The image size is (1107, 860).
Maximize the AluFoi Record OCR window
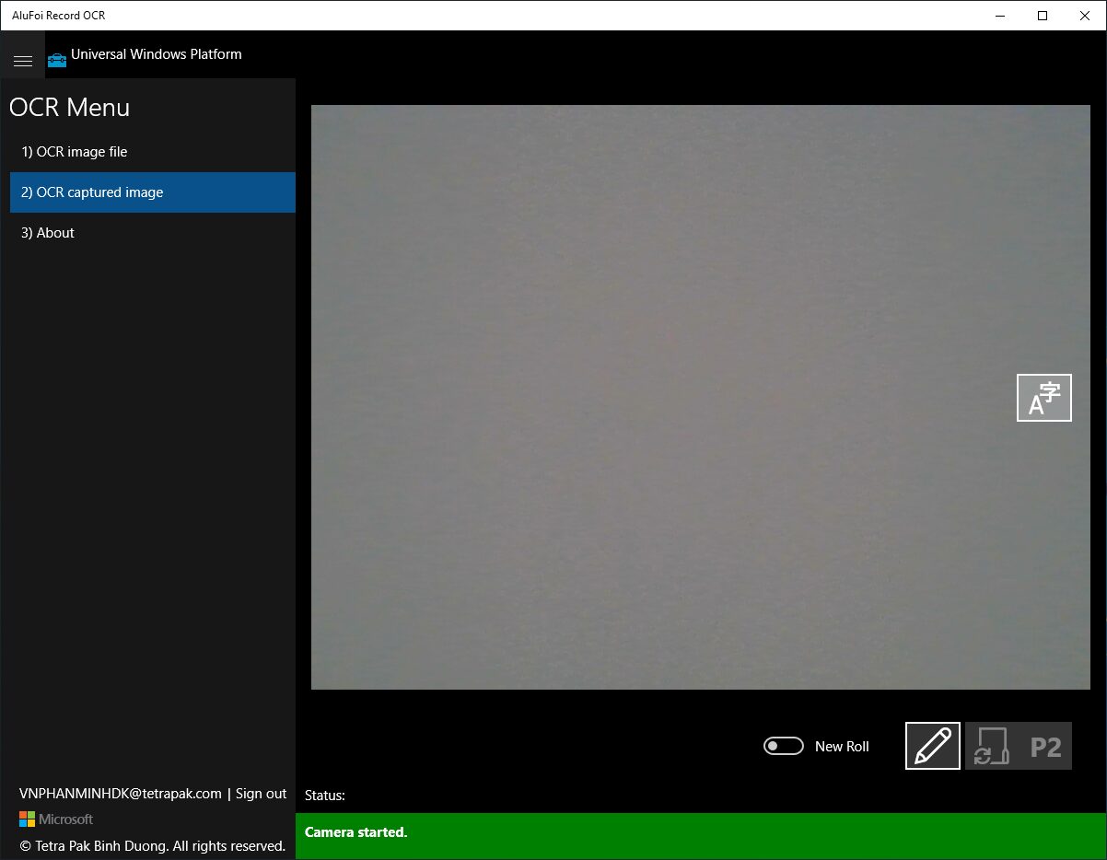(1043, 16)
